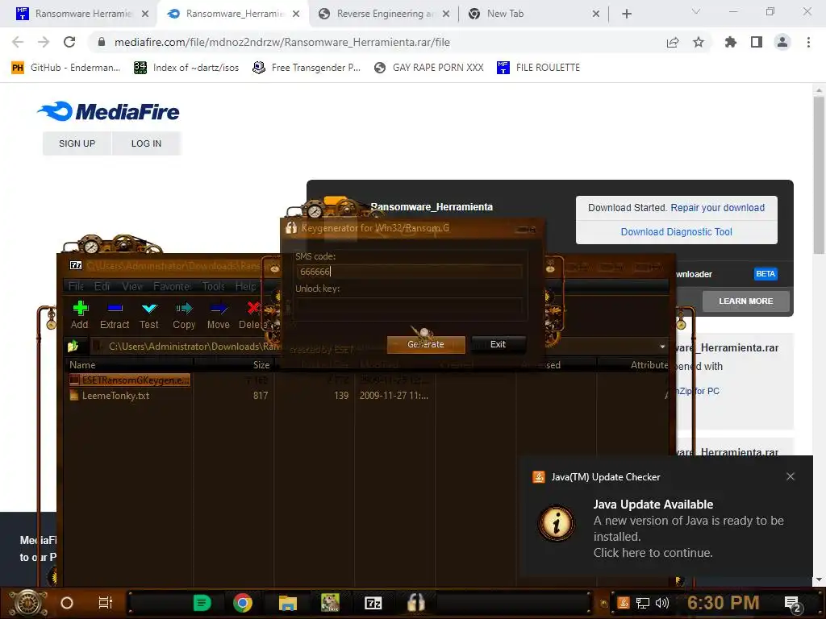Click Add in the 7-Zip toolbar

coord(80,315)
